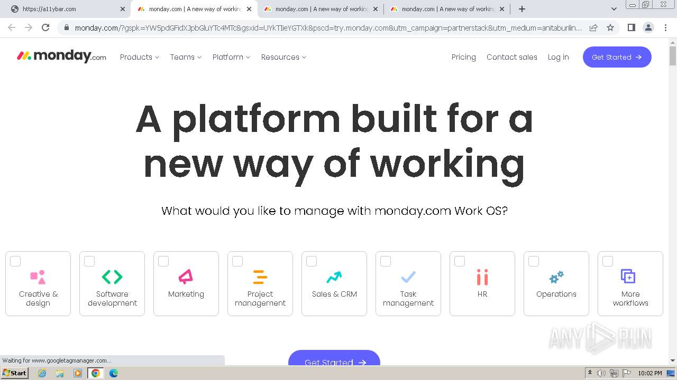The image size is (677, 380).
Task: Switch to the third monday.com tab
Action: tap(321, 9)
